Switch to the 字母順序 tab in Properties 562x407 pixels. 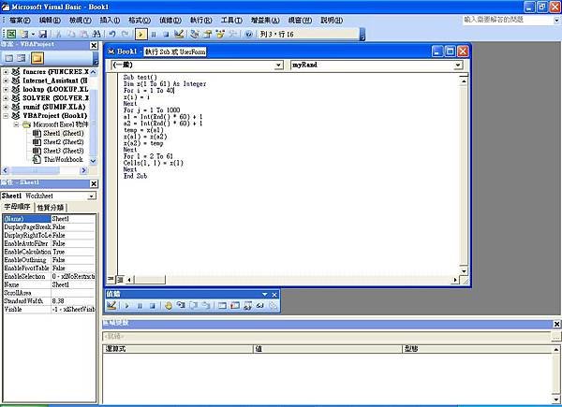coord(17,208)
